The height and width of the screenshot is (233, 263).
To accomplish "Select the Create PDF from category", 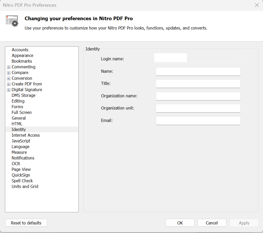I will [27, 84].
